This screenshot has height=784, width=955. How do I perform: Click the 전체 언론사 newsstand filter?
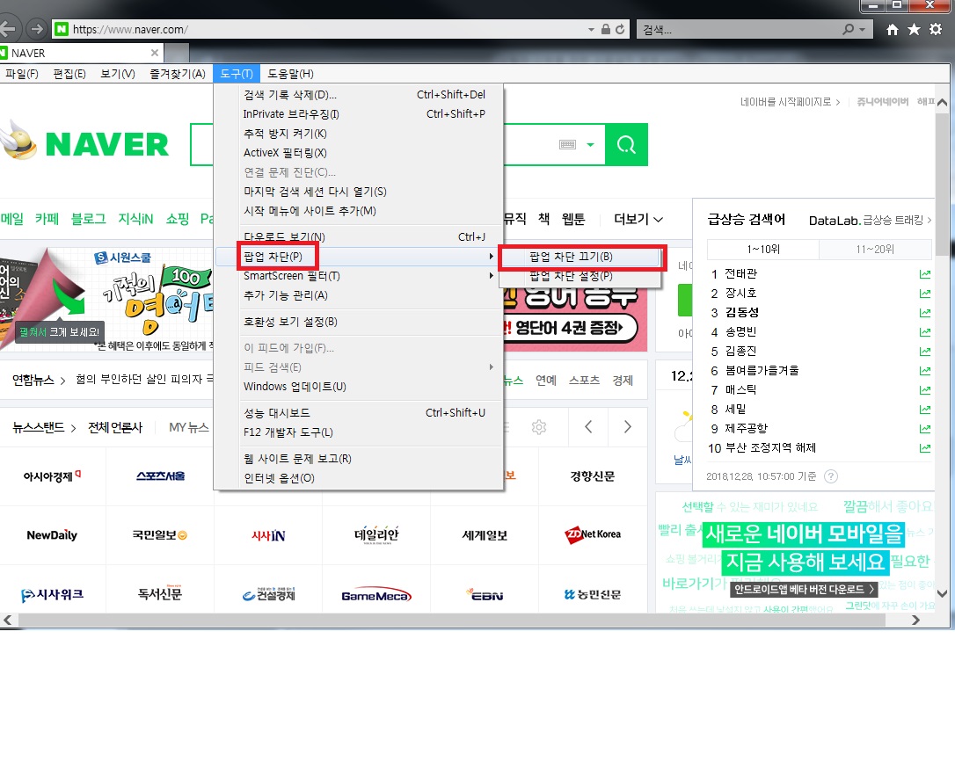(115, 427)
